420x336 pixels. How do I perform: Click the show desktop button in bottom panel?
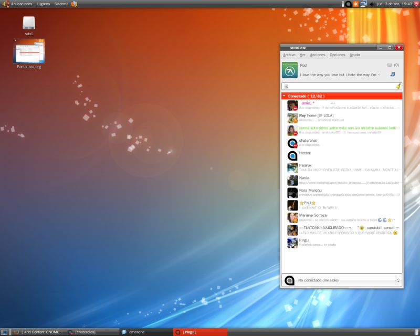[4, 332]
